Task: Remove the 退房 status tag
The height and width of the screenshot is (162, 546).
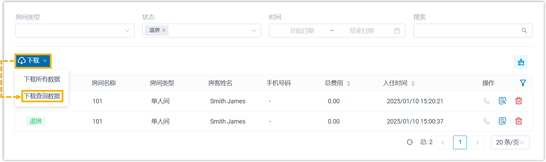Action: [x=164, y=30]
